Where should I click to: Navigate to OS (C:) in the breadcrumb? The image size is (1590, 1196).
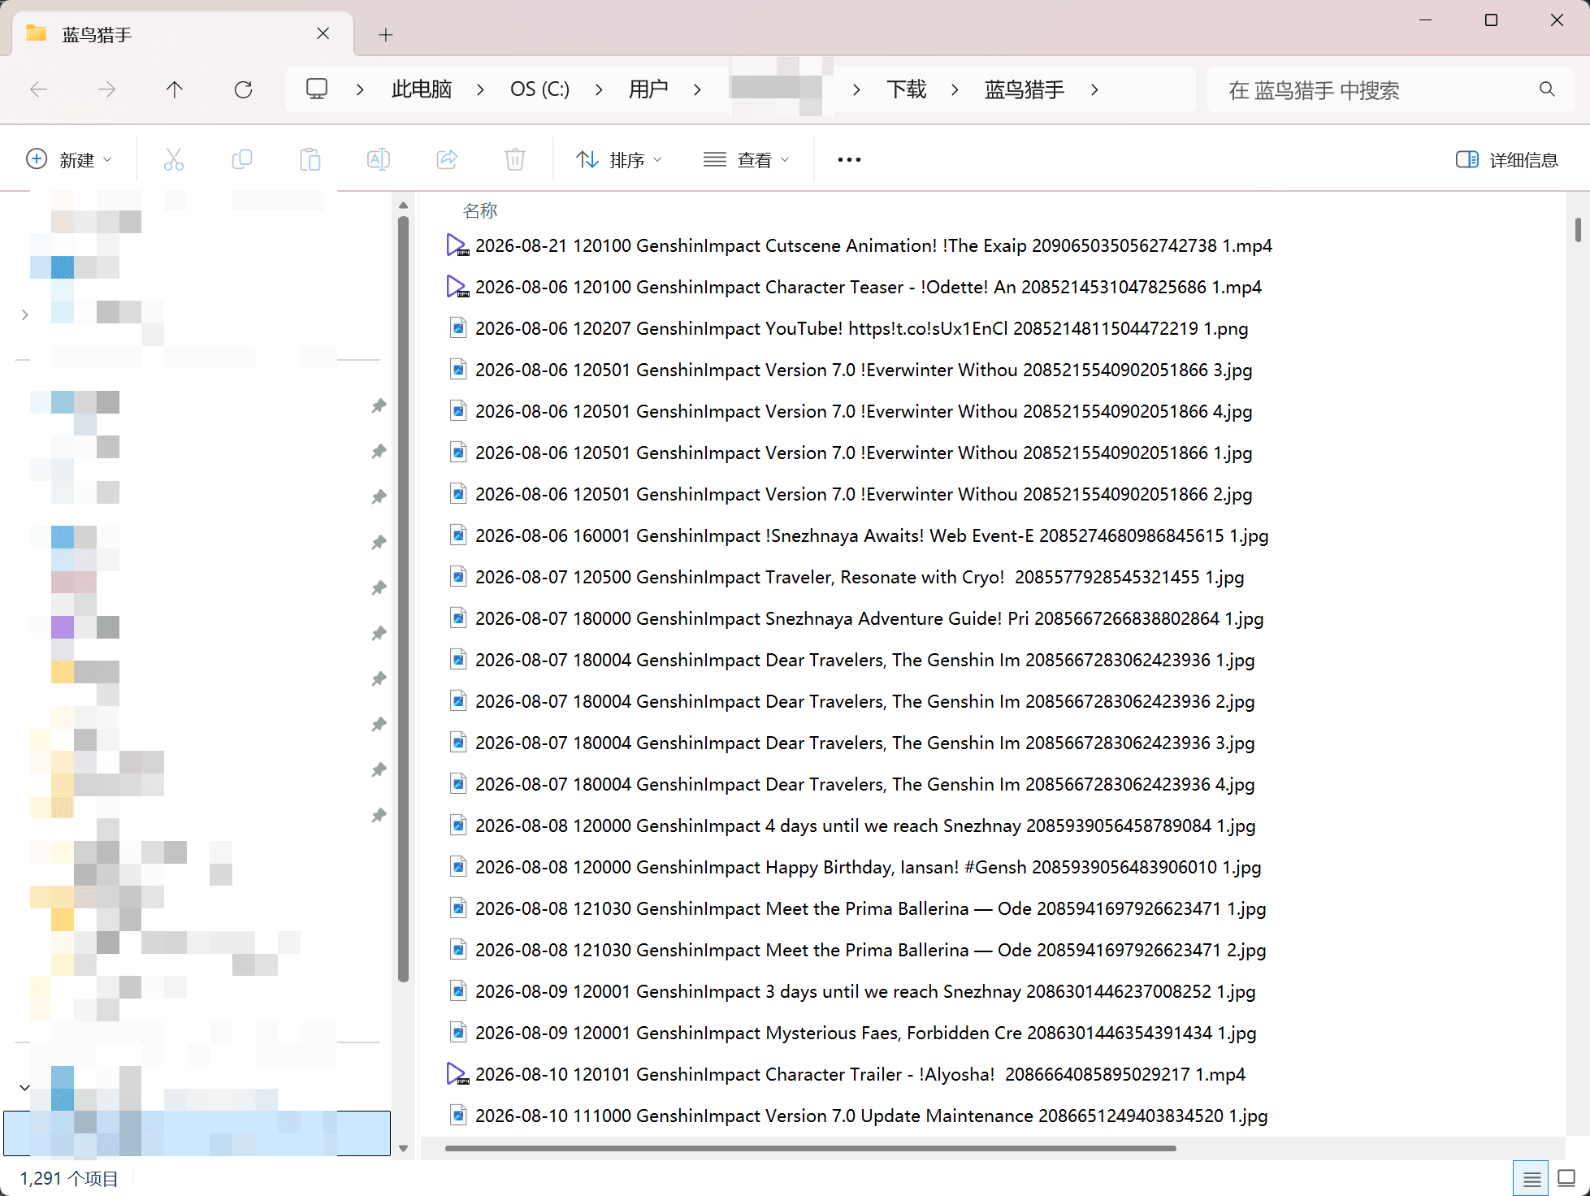click(x=539, y=89)
